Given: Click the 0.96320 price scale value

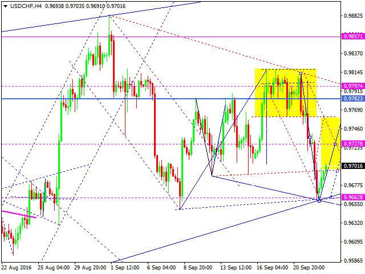Looking at the screenshot, I should click(x=353, y=223).
